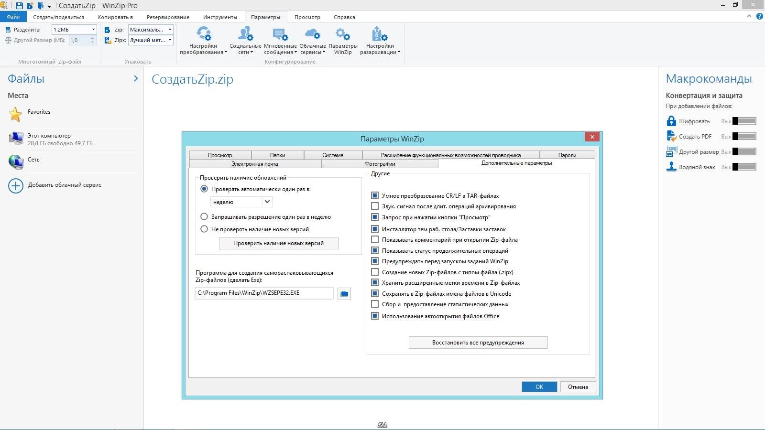
Task: Click Проверить наличие новых версий button
Action: click(x=278, y=243)
